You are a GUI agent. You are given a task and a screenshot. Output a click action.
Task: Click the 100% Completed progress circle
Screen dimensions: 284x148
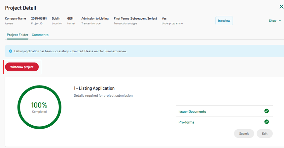coord(39,107)
